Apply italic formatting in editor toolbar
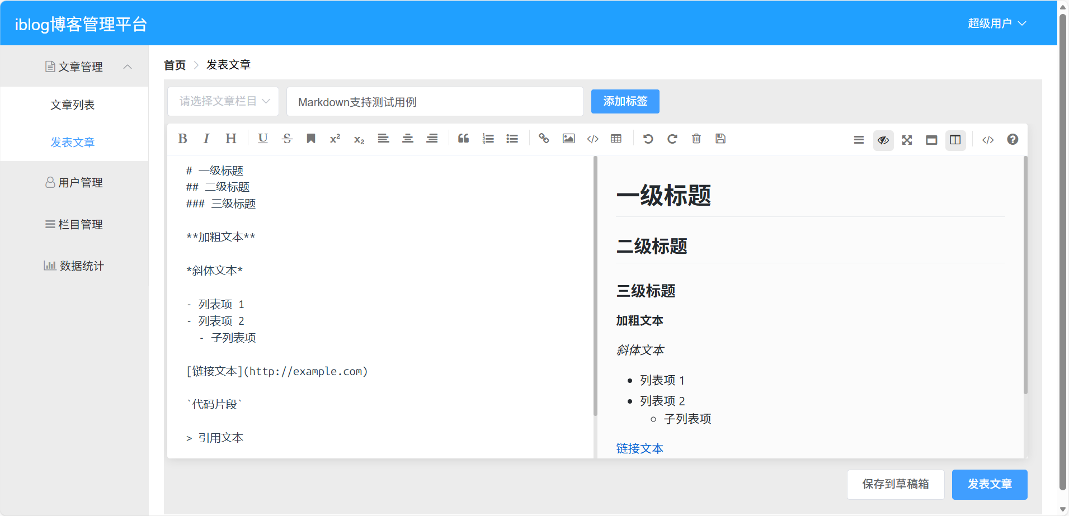This screenshot has width=1069, height=516. point(206,139)
